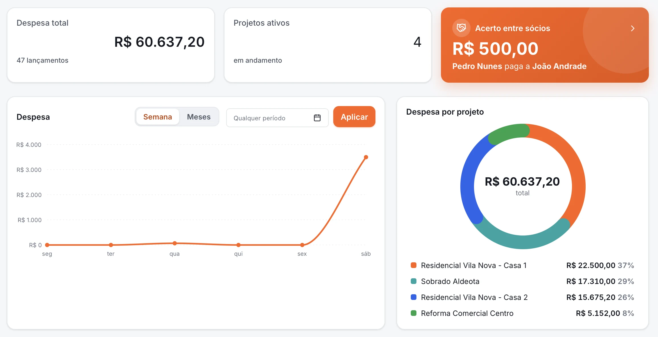Select the qui data point on chart
658x337 pixels.
pos(238,245)
